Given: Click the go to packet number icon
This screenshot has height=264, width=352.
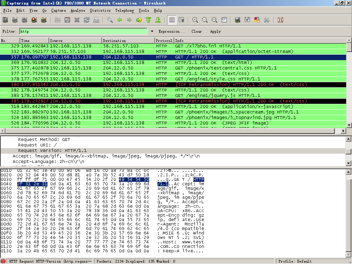Looking at the screenshot, I should (139, 20).
